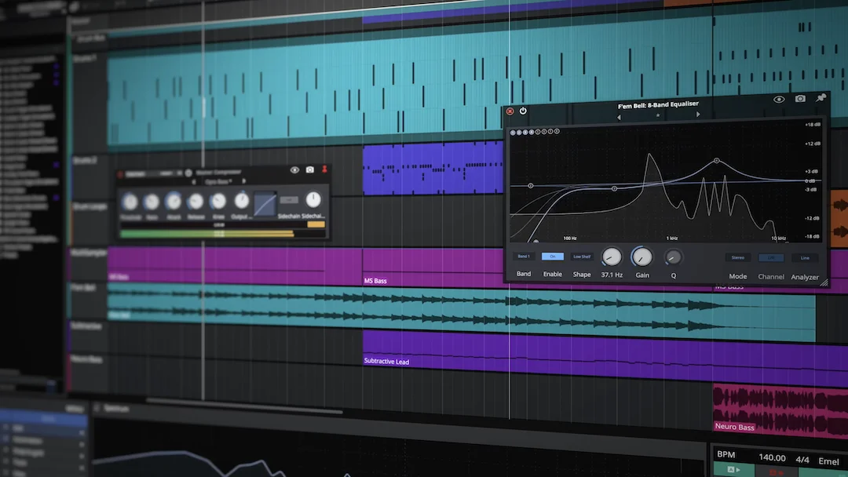Click the 37.1 Hz frequency knob

[612, 257]
